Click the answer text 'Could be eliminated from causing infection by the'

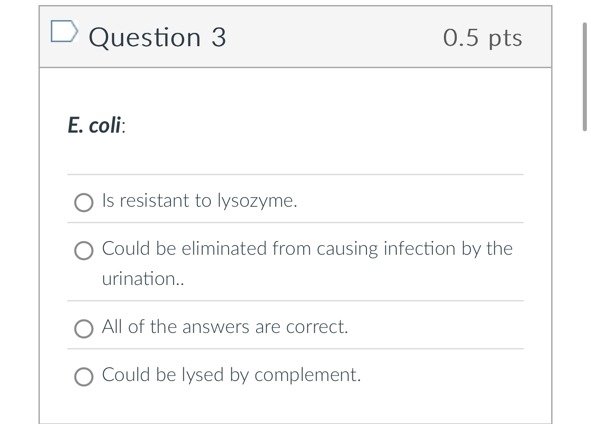coord(307,249)
